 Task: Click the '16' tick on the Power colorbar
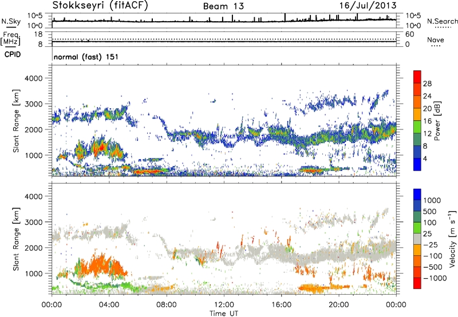[x=427, y=121]
